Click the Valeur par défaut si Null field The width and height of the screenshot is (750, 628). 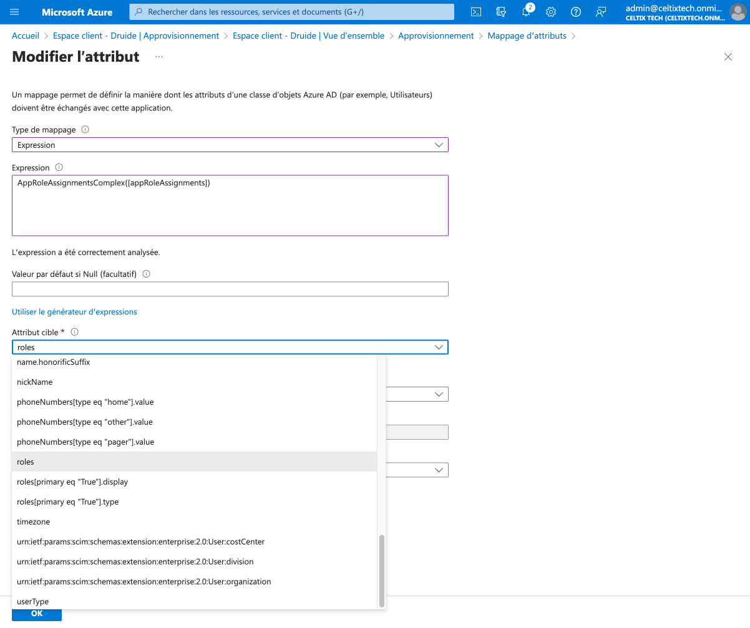pos(230,289)
